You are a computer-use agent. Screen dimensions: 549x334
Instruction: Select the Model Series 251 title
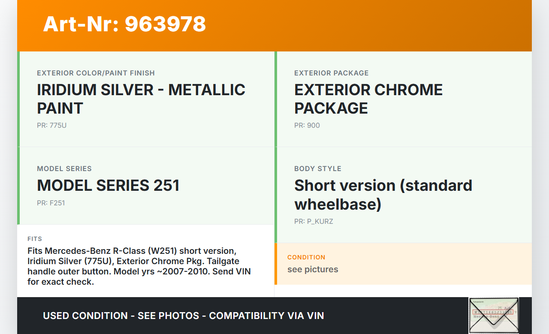[x=108, y=186]
